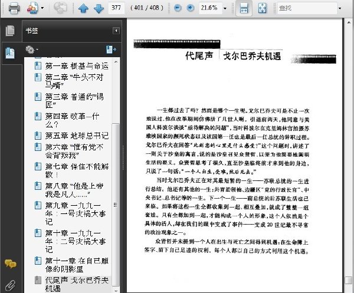
Task: Click bookmark icon beside 第十一章
Action: pos(38,261)
